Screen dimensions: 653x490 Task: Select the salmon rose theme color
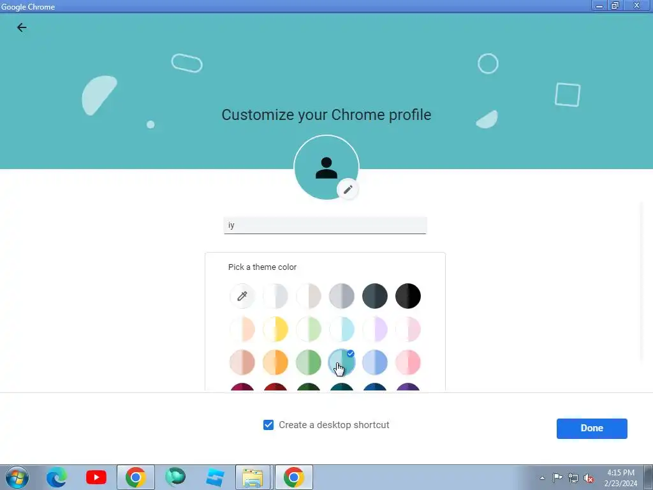click(x=242, y=362)
